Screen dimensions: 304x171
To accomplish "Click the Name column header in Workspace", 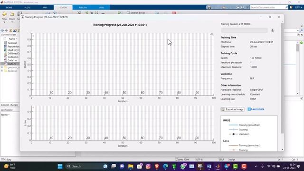I will click(x=5, y=115).
